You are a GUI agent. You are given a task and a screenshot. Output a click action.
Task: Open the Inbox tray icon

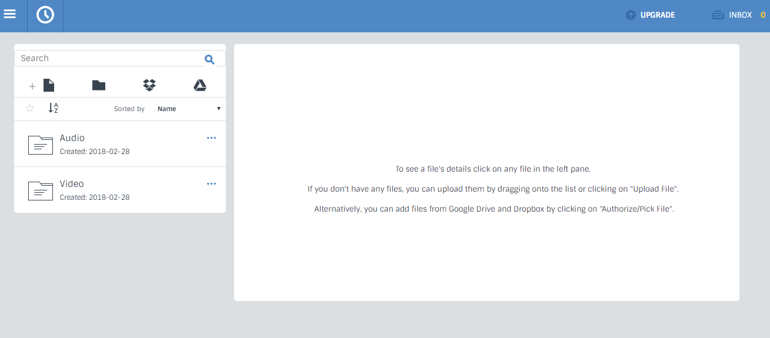tap(718, 15)
